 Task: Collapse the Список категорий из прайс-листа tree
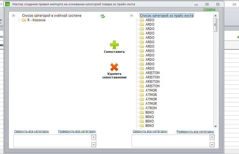click(x=132, y=15)
